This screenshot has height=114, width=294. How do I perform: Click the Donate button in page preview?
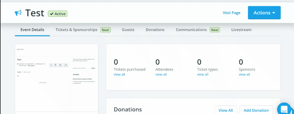click(x=93, y=68)
